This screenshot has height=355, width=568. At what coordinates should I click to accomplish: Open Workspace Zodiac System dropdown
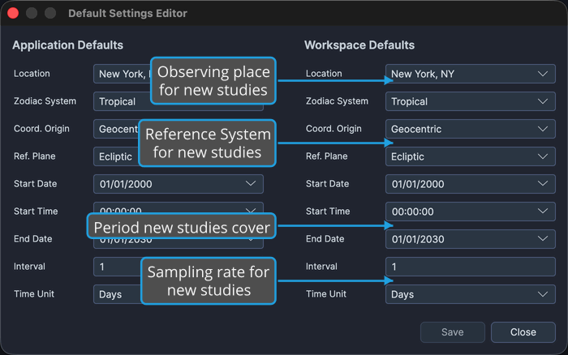click(470, 101)
